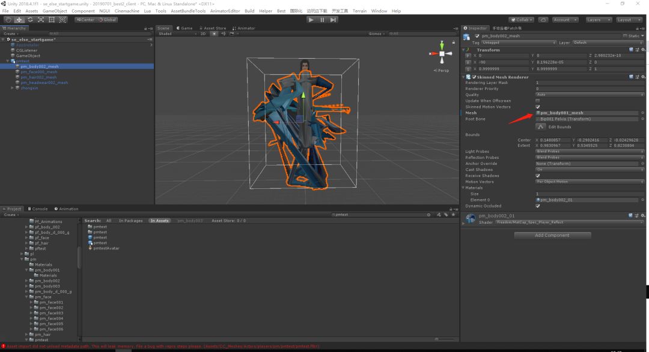Click the Add Component button

point(552,235)
